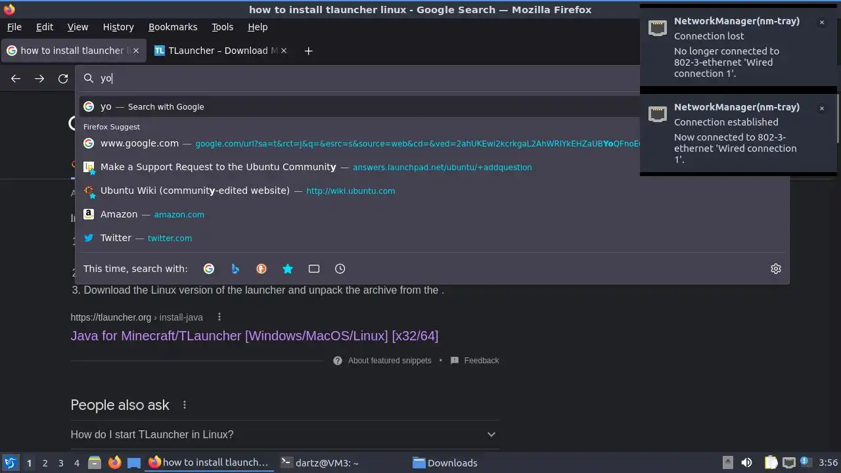Launch the file manager from the quick launch
This screenshot has height=473, width=841.
pos(95,462)
